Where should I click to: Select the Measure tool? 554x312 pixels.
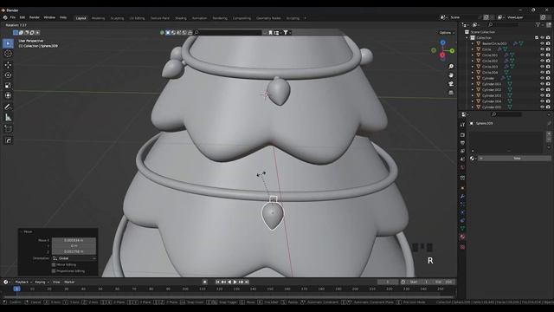tap(8, 118)
